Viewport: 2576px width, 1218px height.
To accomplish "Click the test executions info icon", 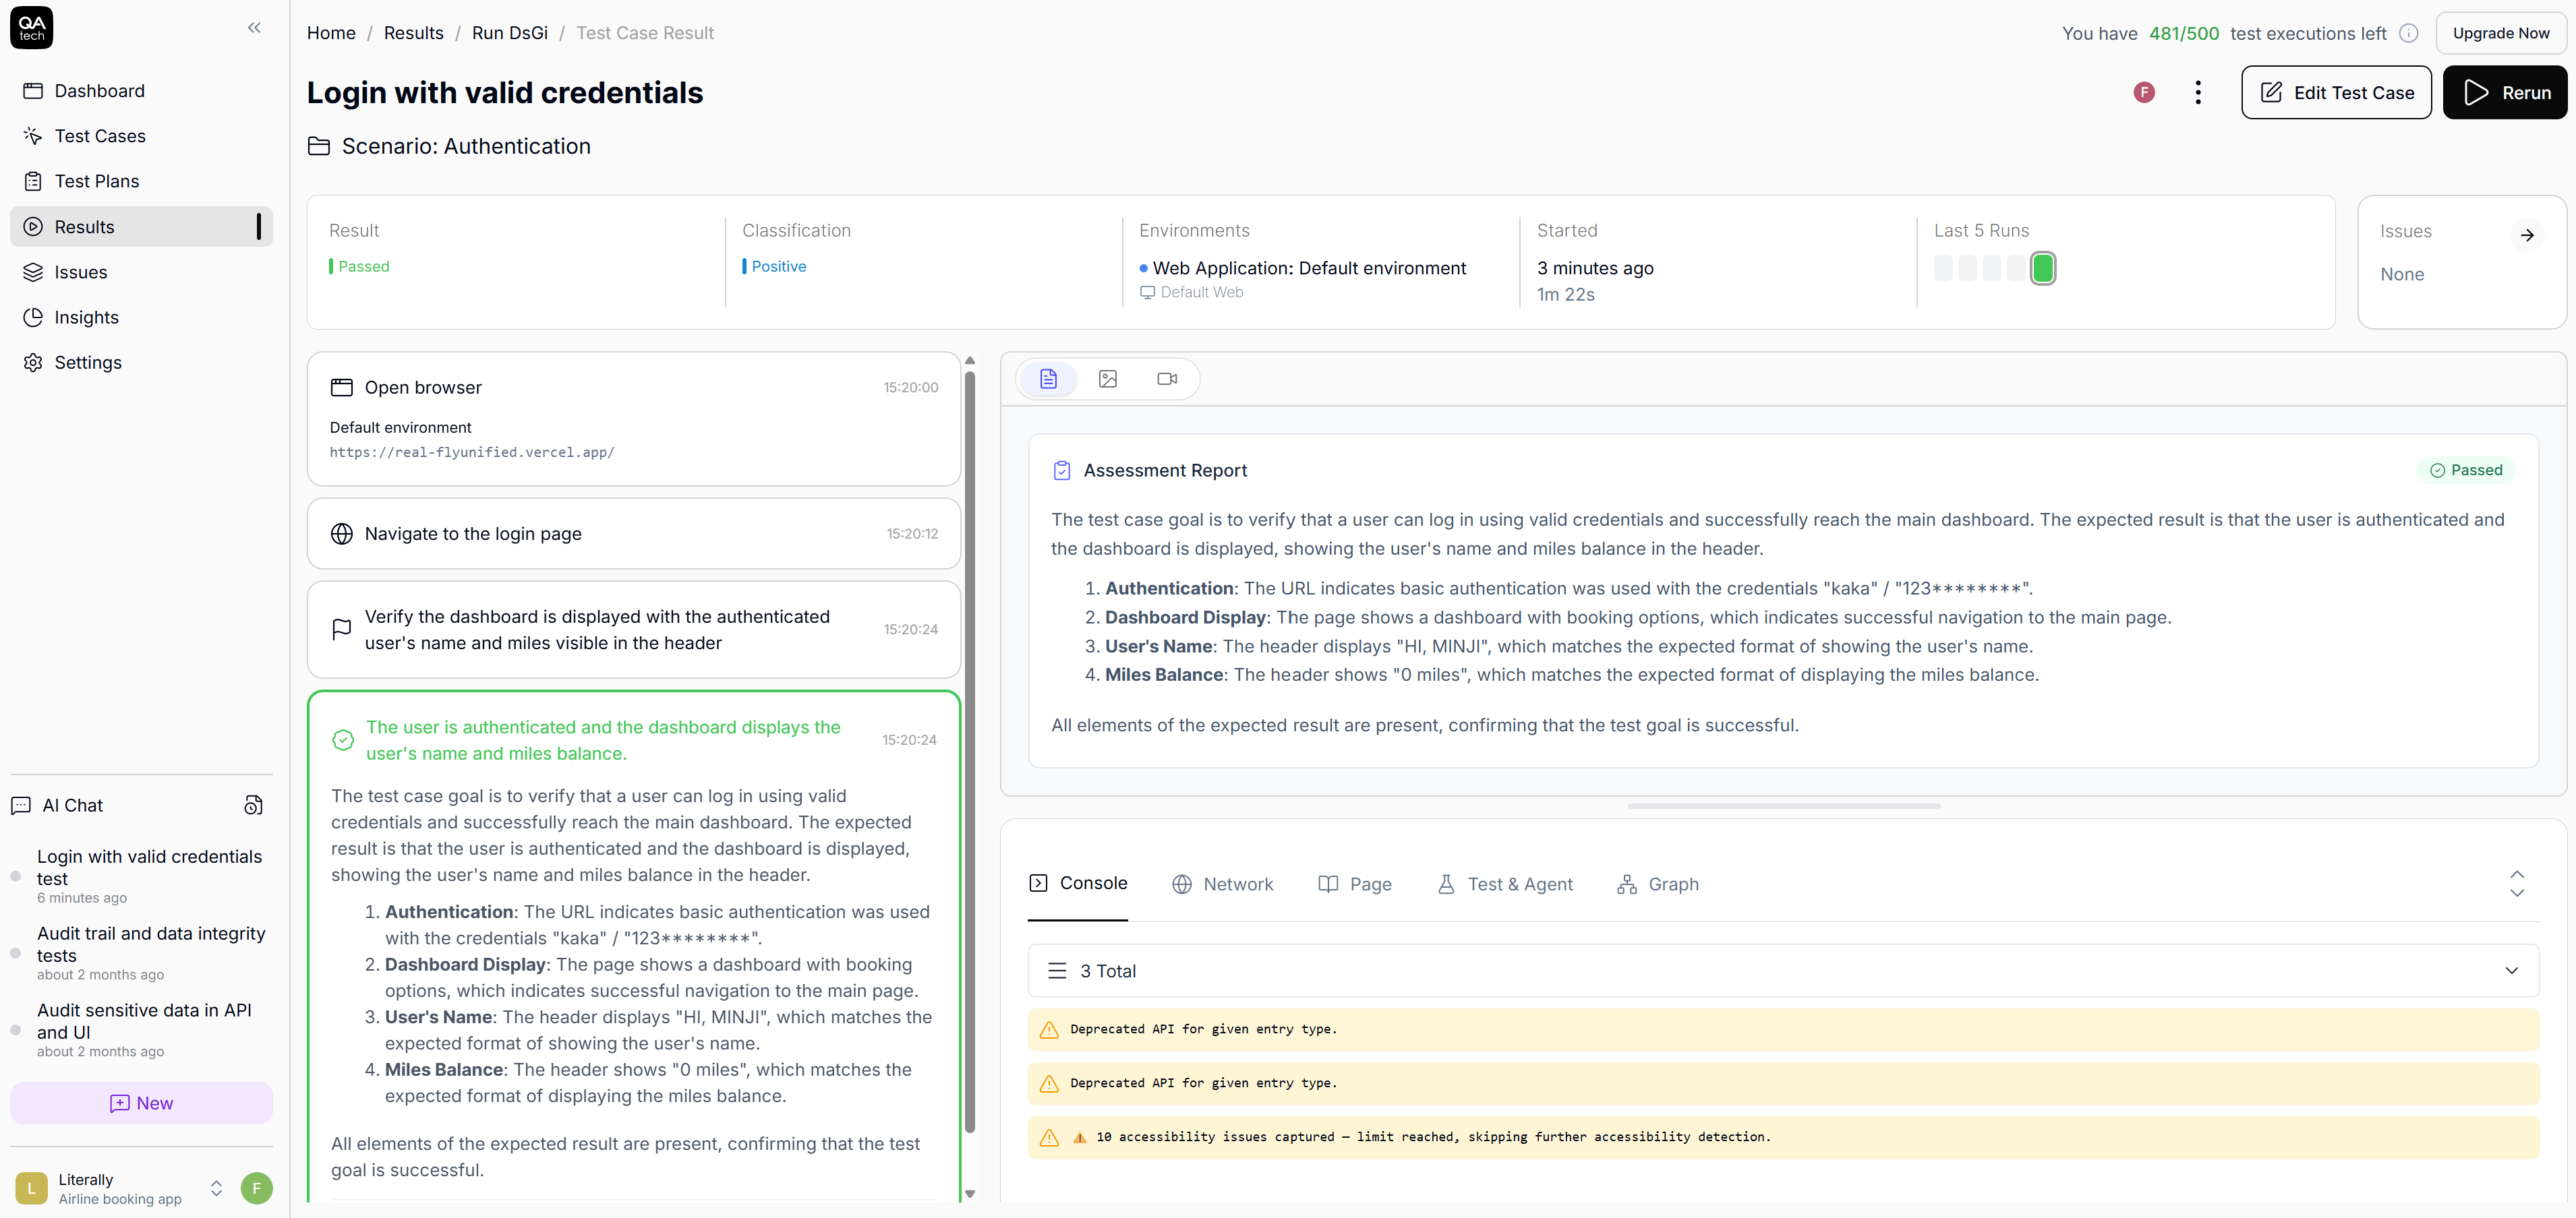I will [x=2409, y=33].
